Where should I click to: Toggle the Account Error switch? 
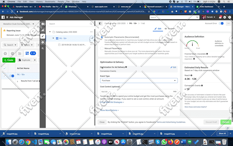[x=221, y=23]
